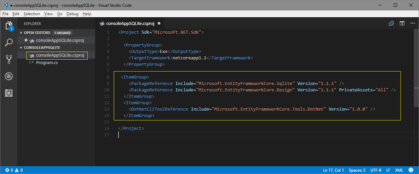This screenshot has width=419, height=174.
Task: Open the File menu
Action: pos(5,14)
